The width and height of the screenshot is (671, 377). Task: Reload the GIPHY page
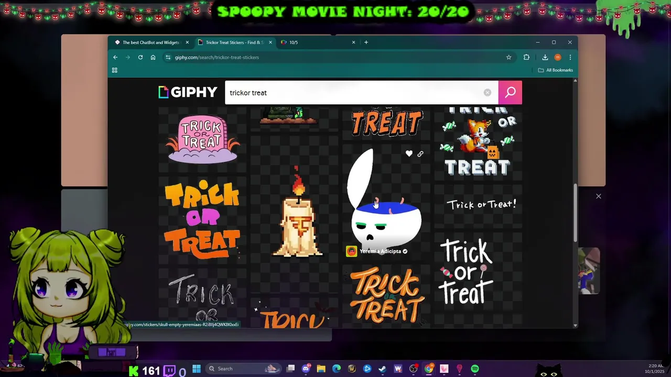coord(140,57)
